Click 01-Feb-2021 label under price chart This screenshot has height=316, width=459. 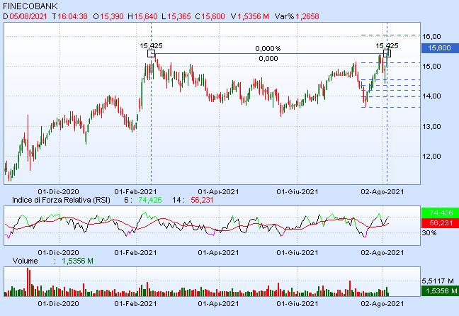(x=135, y=192)
